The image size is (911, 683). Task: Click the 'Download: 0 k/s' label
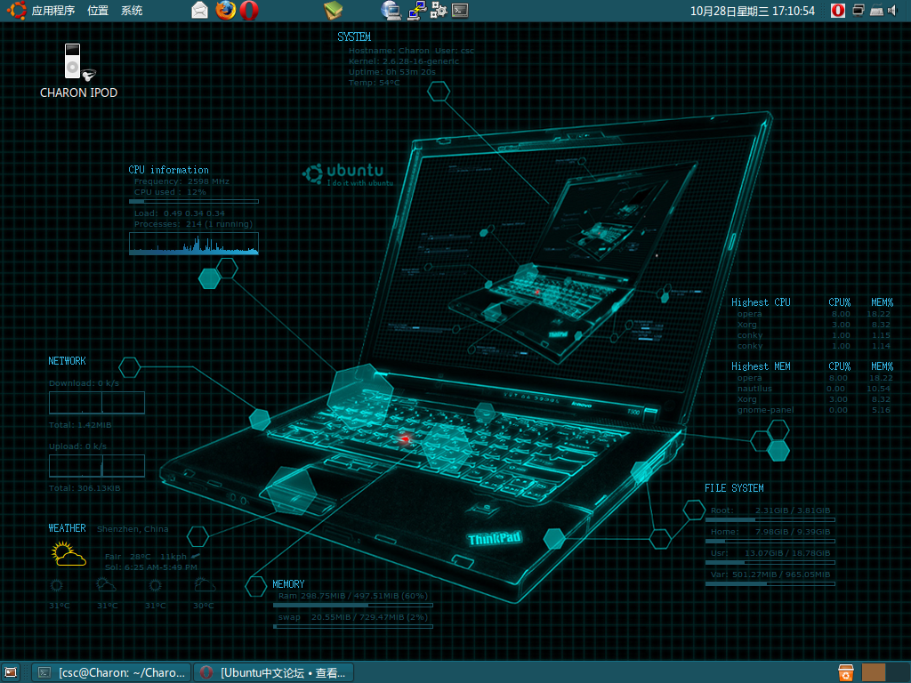tap(85, 383)
